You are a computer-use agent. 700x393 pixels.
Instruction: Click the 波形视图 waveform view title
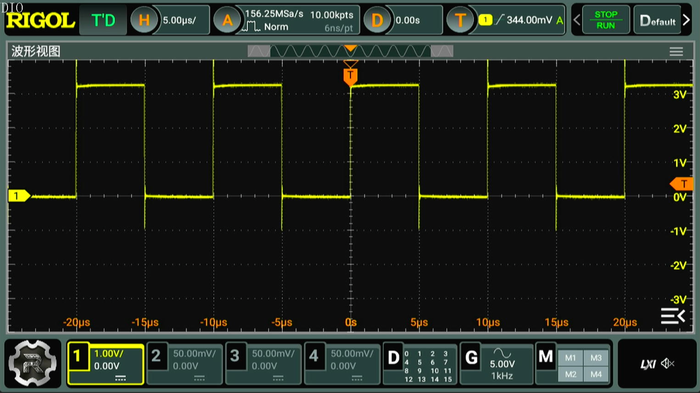(36, 51)
